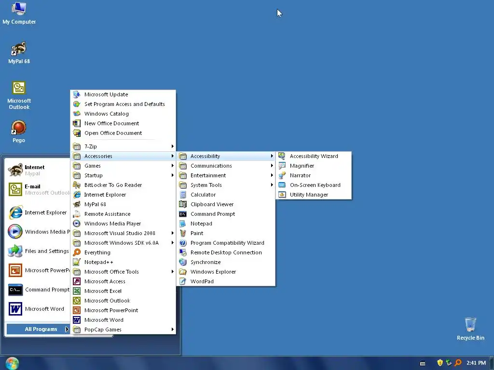Launch Paint from Accessories
Viewport: 494px width, 370px height.
[x=226, y=233]
